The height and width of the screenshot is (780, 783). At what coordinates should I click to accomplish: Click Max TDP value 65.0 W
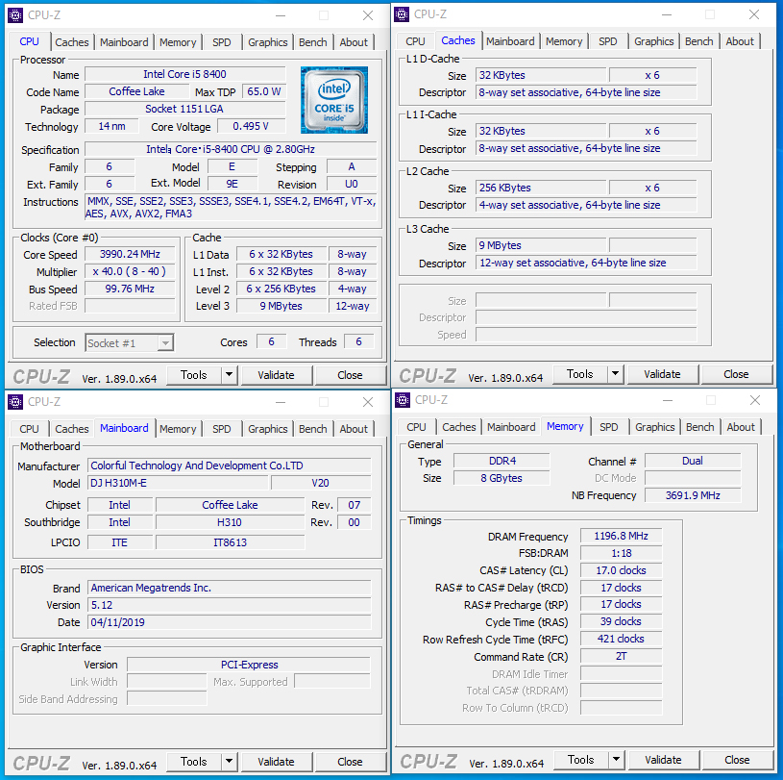263,91
